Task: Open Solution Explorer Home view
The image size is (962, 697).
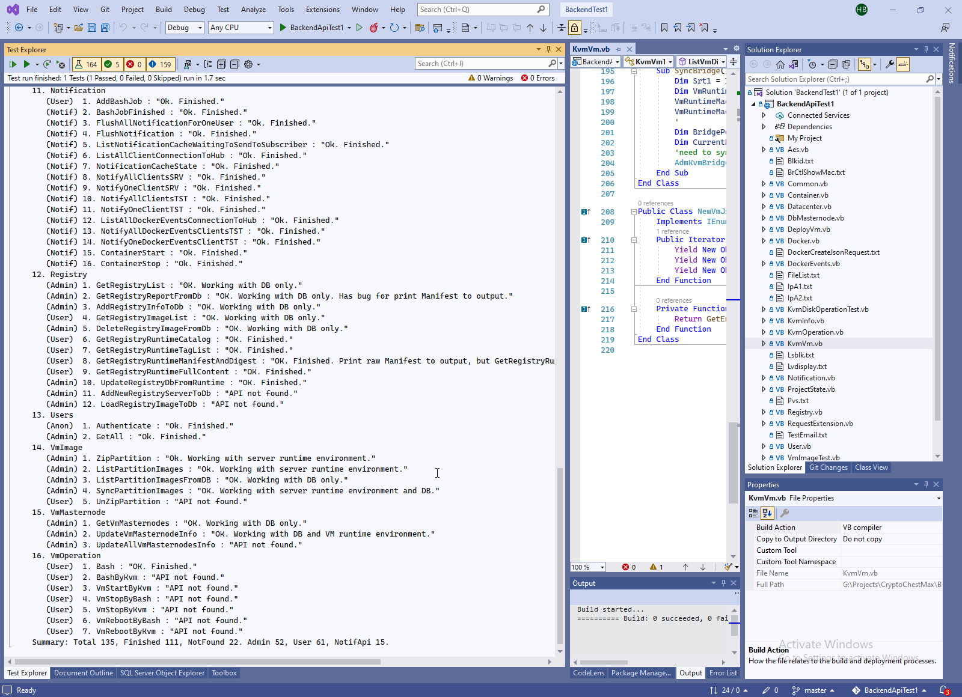Action: (780, 64)
